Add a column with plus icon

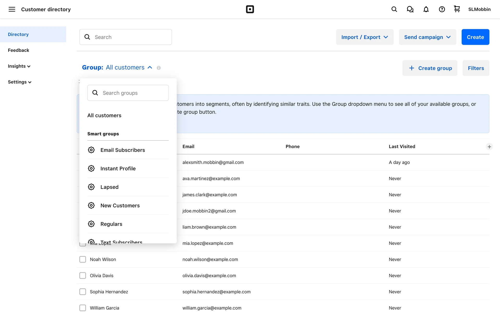click(x=489, y=147)
